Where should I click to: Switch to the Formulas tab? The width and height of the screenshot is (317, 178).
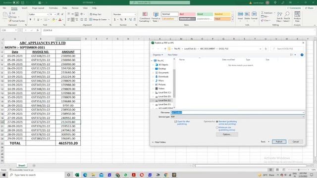[x=53, y=8]
